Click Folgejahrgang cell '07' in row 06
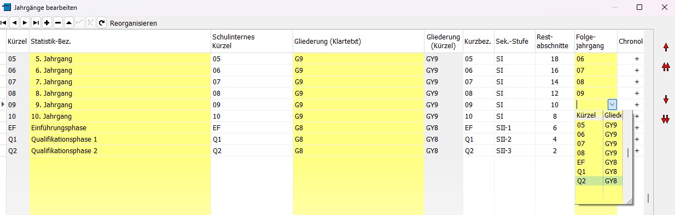675x215 pixels. coord(596,70)
